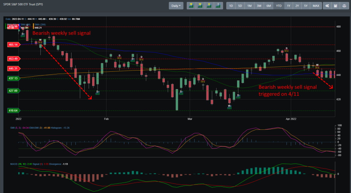Click the red 453.49 price level label

14,59
